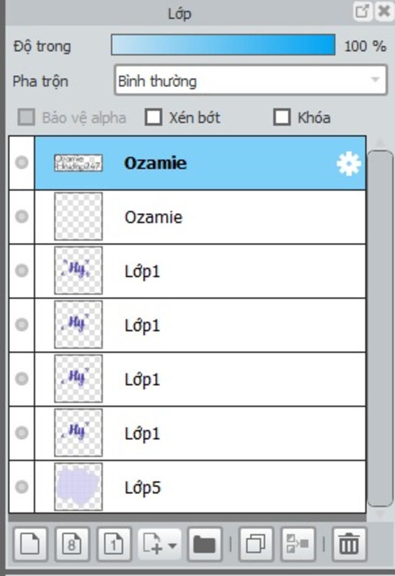Add a new color layer
This screenshot has width=395, height=576.
pos(30,544)
